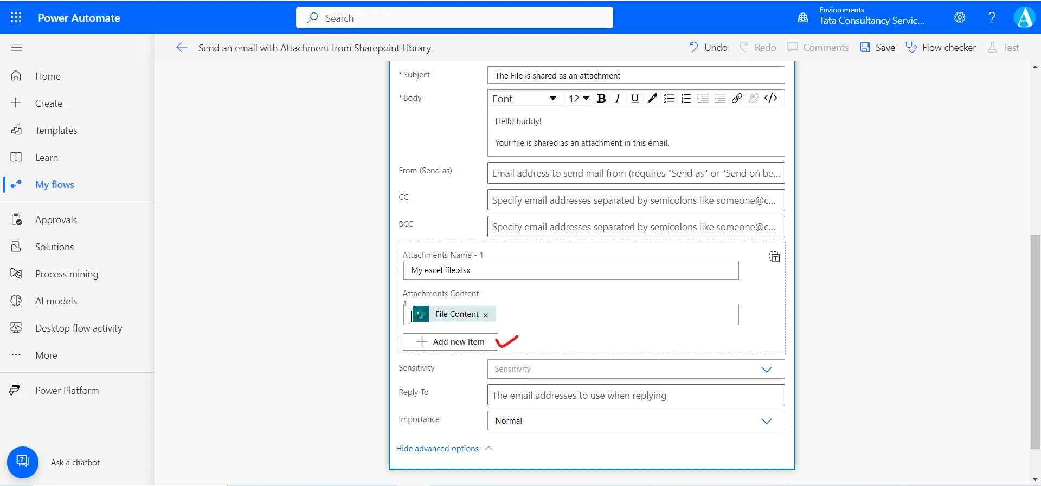
Task: Click the Reply To field
Action: 636,395
